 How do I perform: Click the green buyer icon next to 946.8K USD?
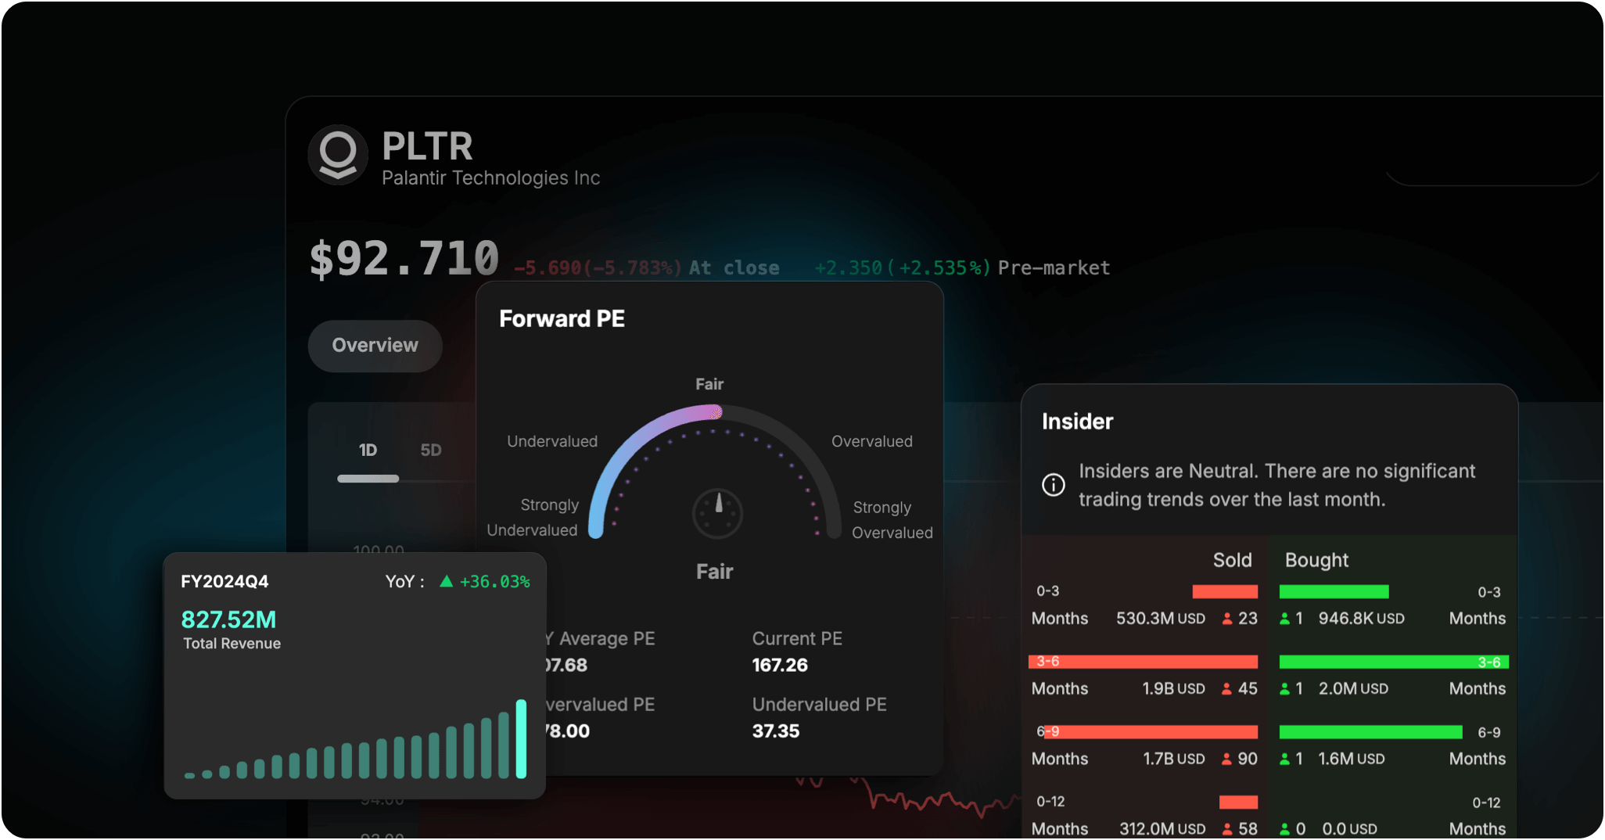click(1285, 618)
